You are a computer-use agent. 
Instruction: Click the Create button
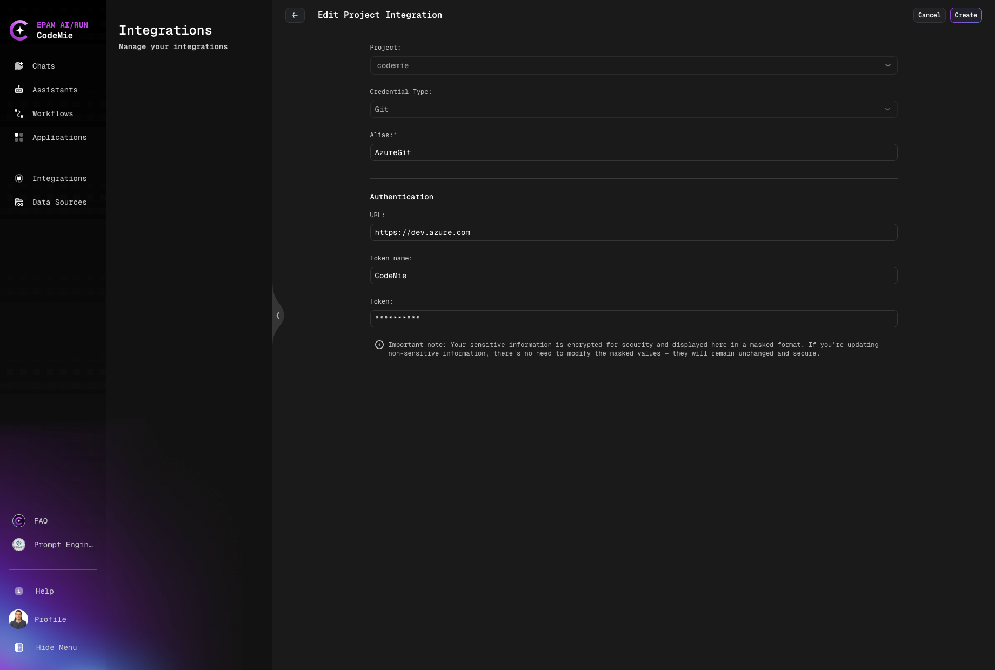pos(966,15)
